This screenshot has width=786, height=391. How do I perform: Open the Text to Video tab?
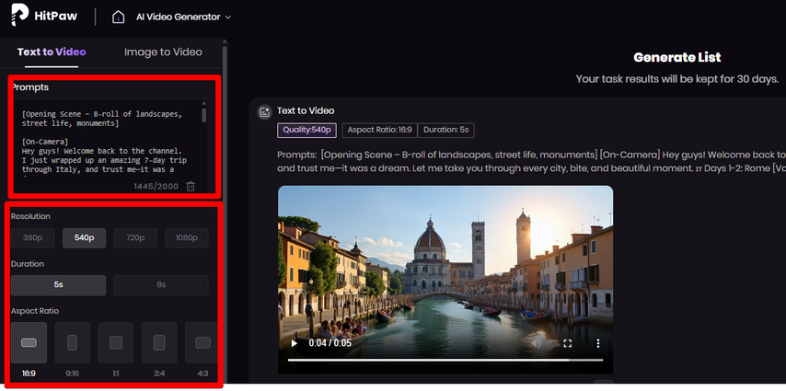(x=52, y=52)
